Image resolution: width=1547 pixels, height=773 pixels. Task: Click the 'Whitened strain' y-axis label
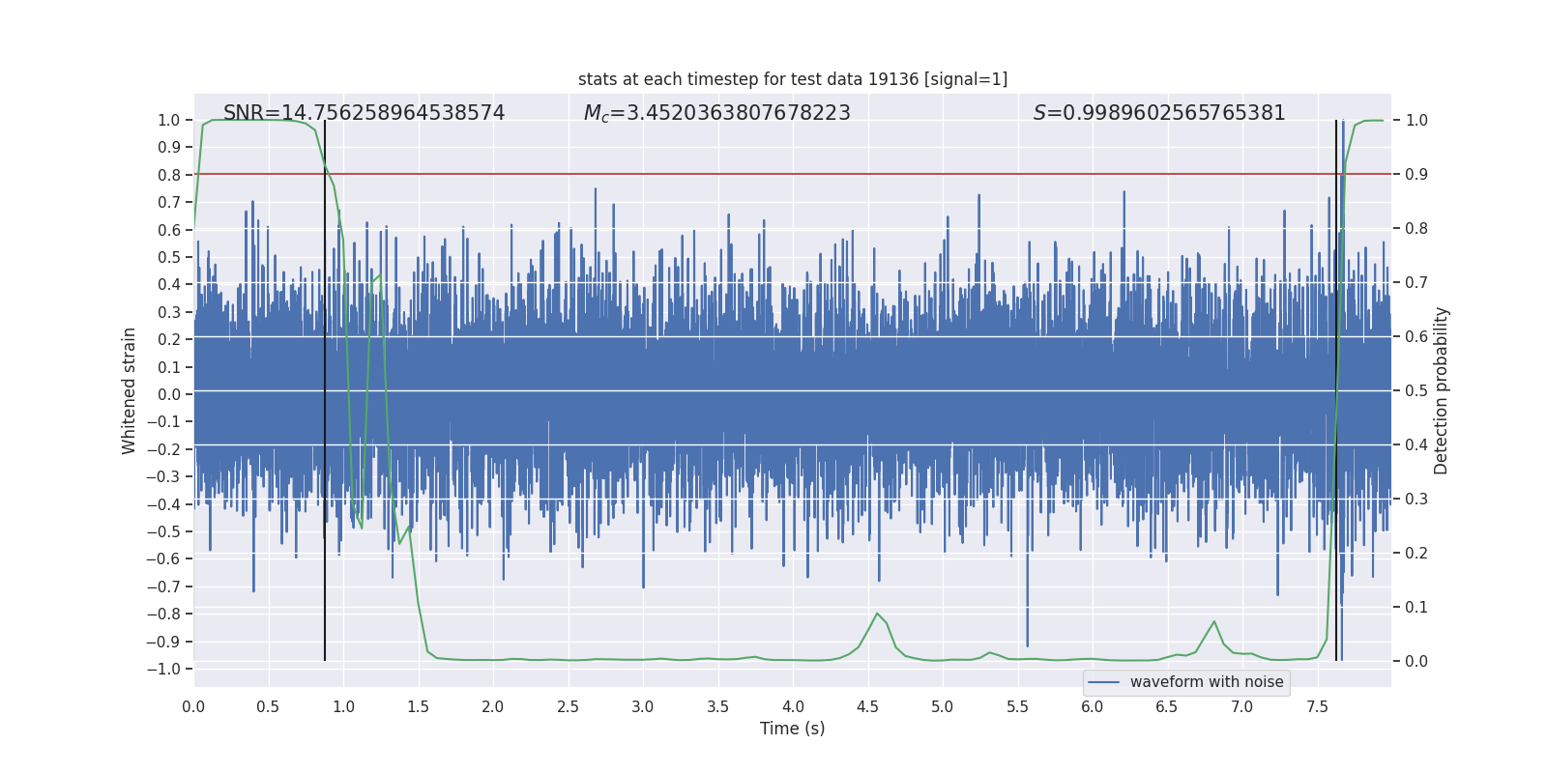click(x=129, y=390)
